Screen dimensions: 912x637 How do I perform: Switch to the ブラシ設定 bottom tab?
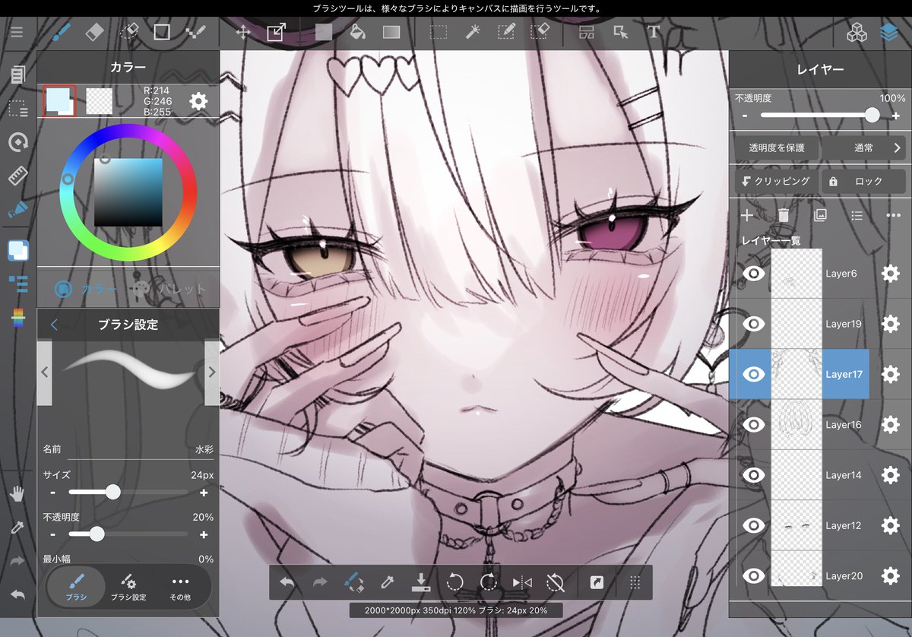[x=128, y=588]
